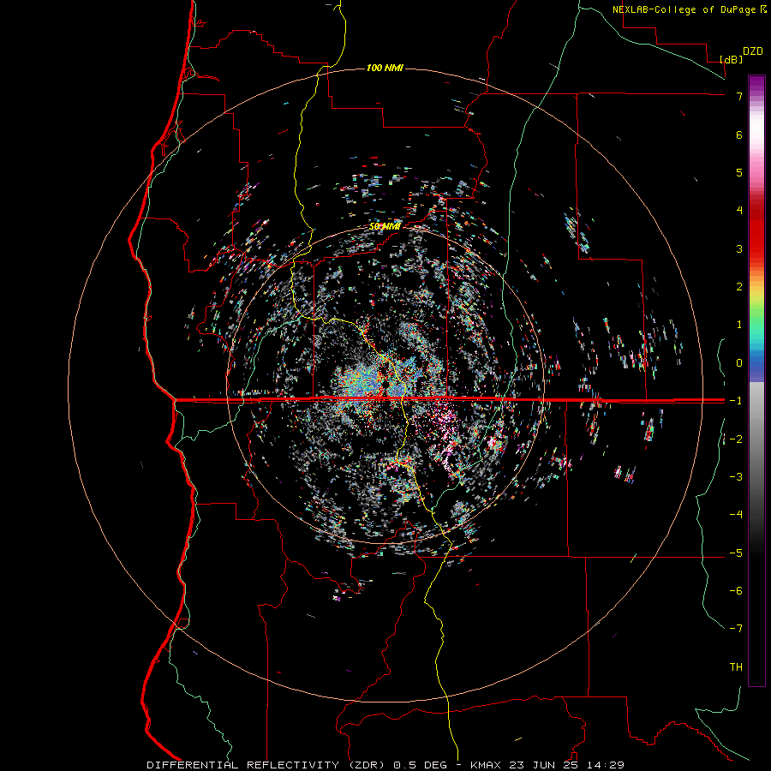Image resolution: width=771 pixels, height=771 pixels.
Task: Click the 3 value on color scale
Action: (739, 248)
